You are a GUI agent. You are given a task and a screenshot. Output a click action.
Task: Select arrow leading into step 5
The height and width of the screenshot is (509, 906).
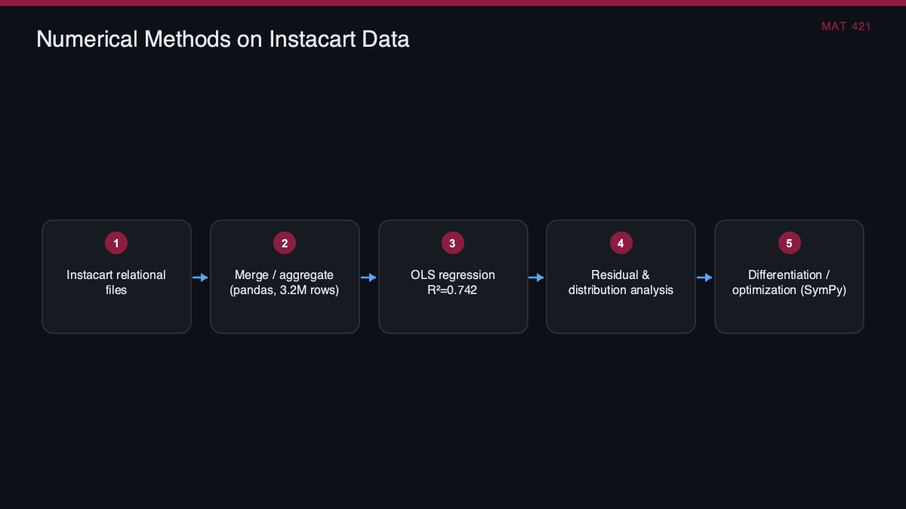click(x=704, y=277)
